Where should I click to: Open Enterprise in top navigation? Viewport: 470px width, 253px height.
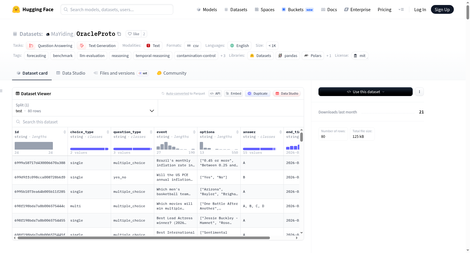pos(357,9)
